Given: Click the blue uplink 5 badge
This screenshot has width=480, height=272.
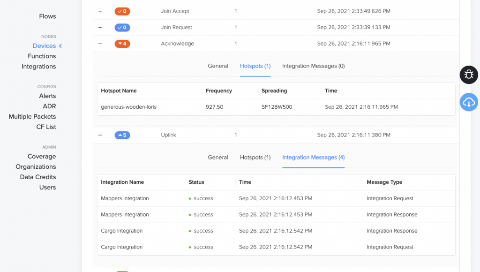Looking at the screenshot, I should click(x=122, y=135).
